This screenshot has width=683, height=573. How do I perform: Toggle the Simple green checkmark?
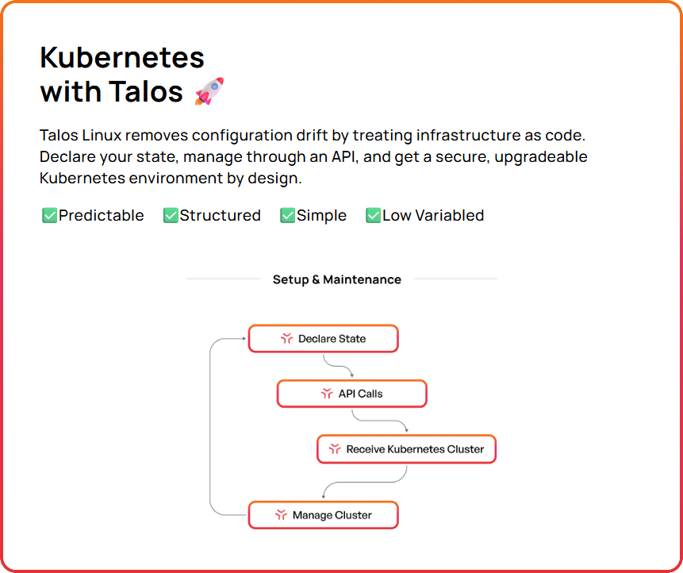[287, 215]
